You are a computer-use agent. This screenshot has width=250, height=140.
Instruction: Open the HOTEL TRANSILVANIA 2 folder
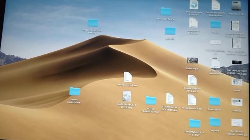tap(151, 100)
